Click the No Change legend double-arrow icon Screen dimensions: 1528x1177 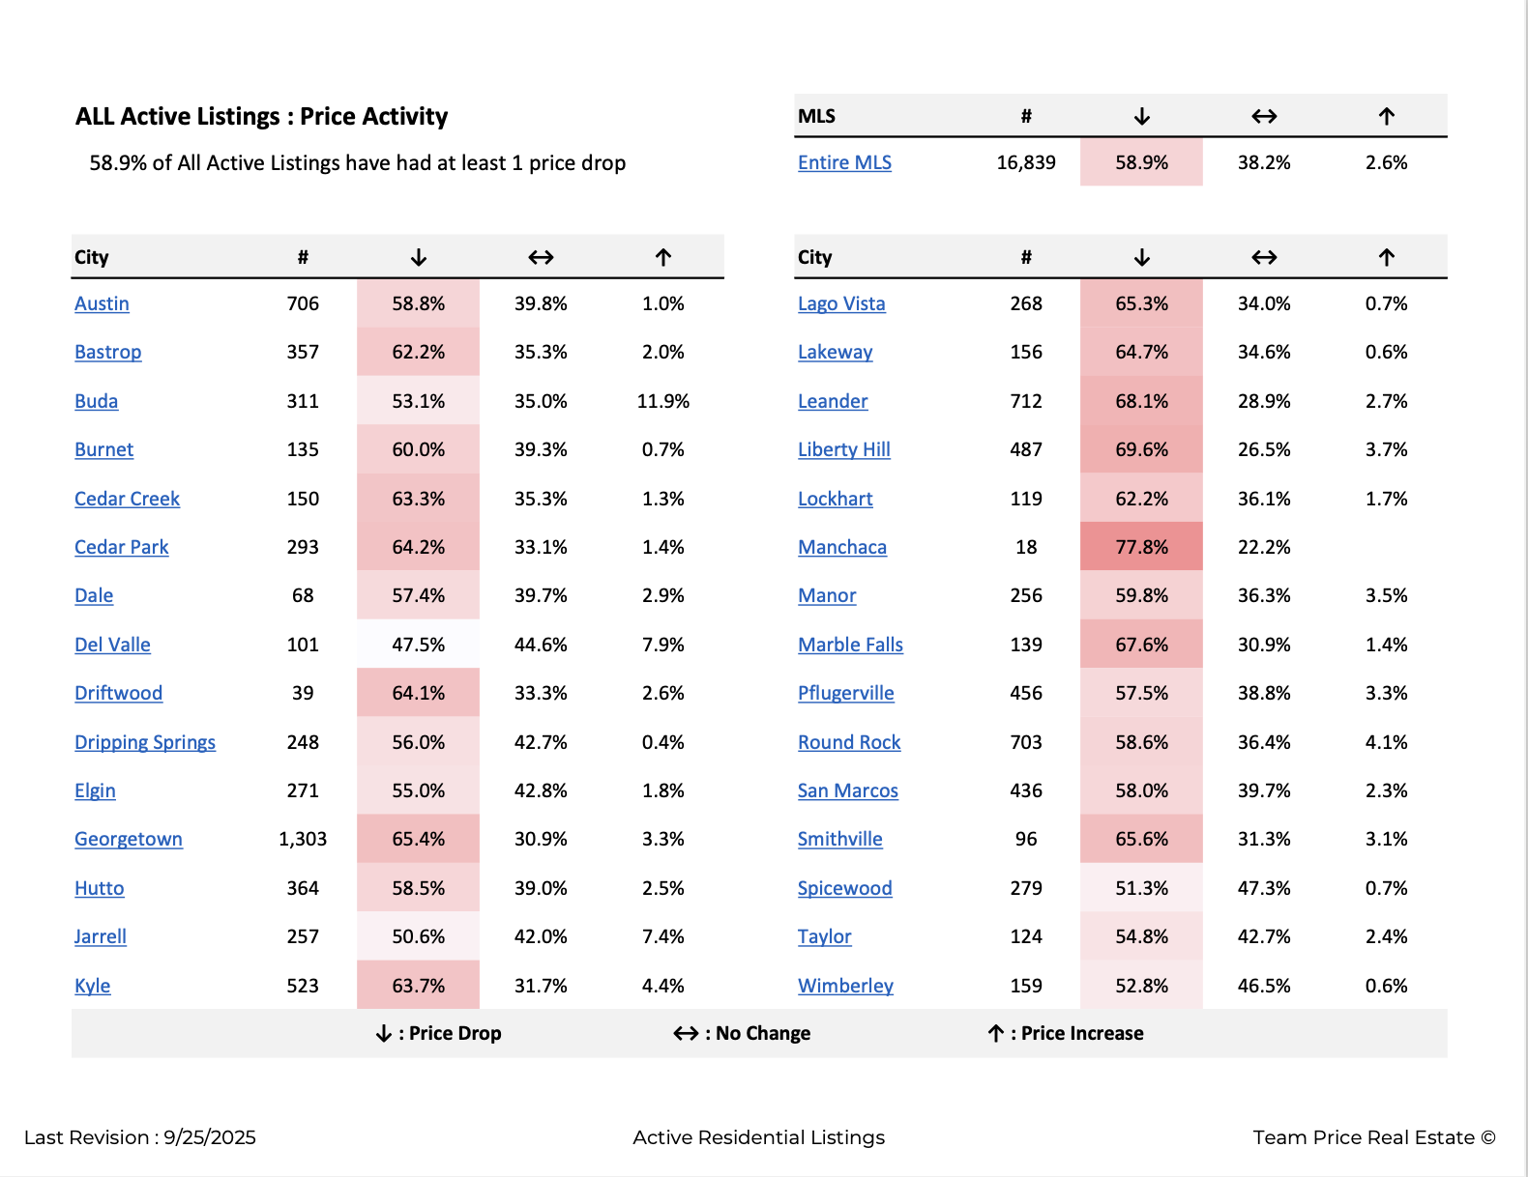click(686, 1034)
